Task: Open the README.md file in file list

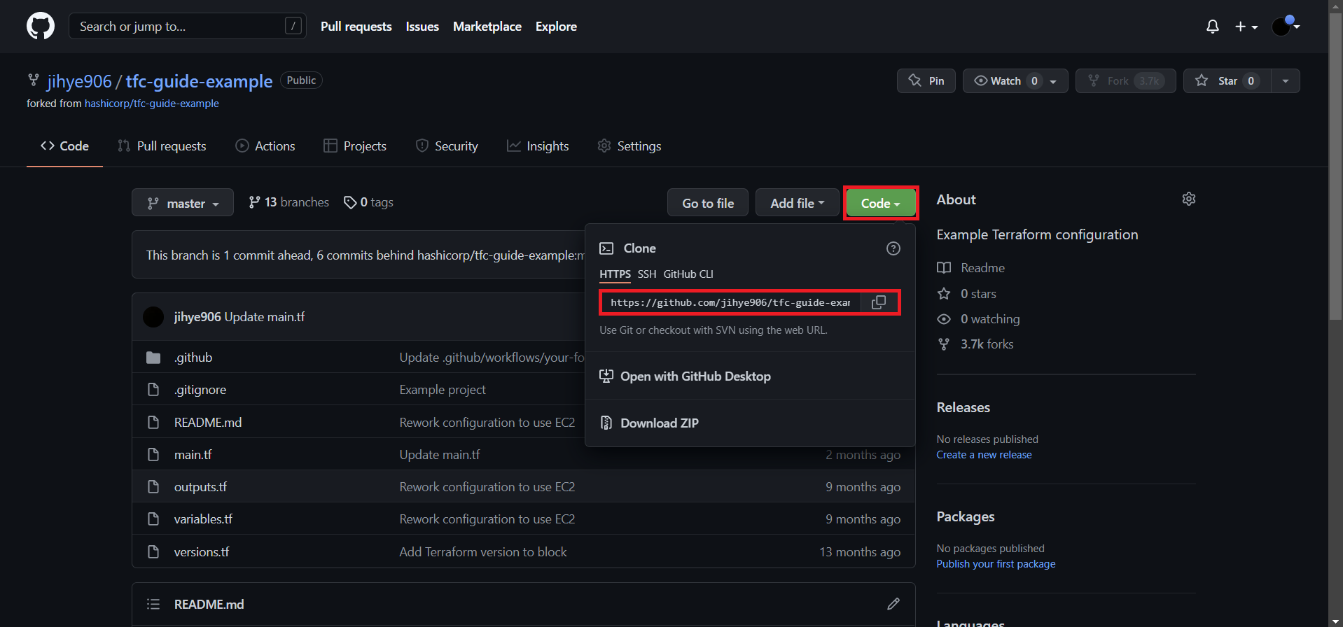Action: pyautogui.click(x=208, y=423)
